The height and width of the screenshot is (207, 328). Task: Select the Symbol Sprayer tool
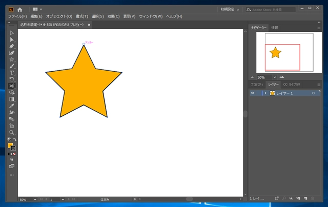click(12, 113)
